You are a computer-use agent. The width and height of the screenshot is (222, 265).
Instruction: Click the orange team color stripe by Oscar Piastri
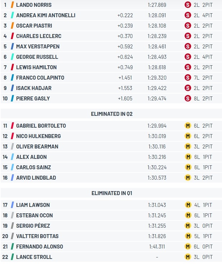coord(12,26)
